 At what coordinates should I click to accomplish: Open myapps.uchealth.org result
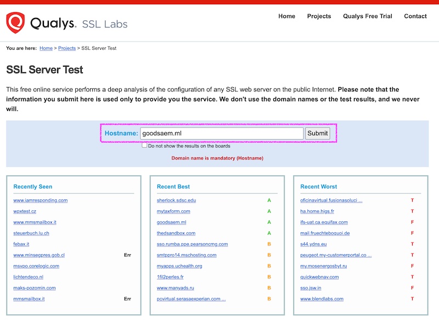coord(179,266)
